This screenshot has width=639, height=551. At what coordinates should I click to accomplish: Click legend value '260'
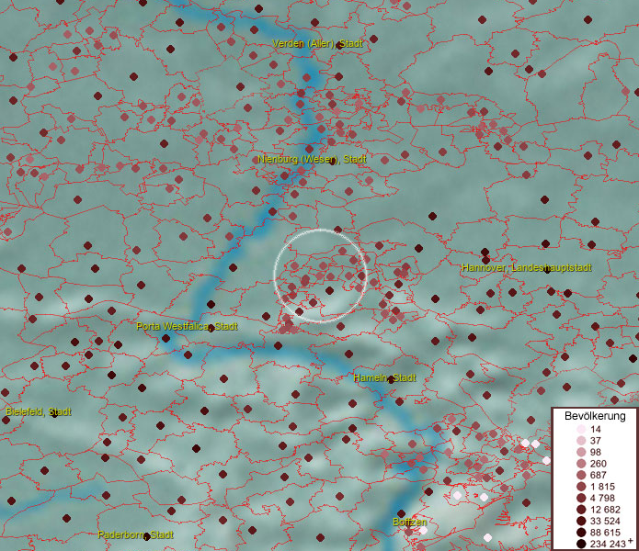click(599, 464)
